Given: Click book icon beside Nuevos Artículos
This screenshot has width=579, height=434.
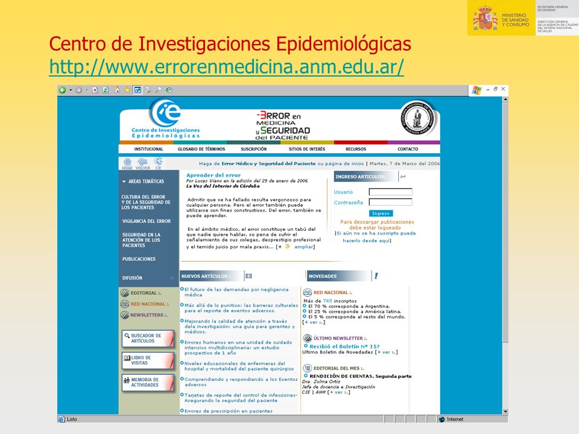Looking at the screenshot, I should [248, 276].
